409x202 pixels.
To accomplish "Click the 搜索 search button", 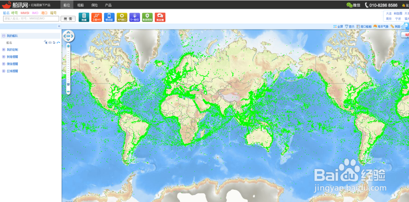I will pyautogui.click(x=68, y=19).
